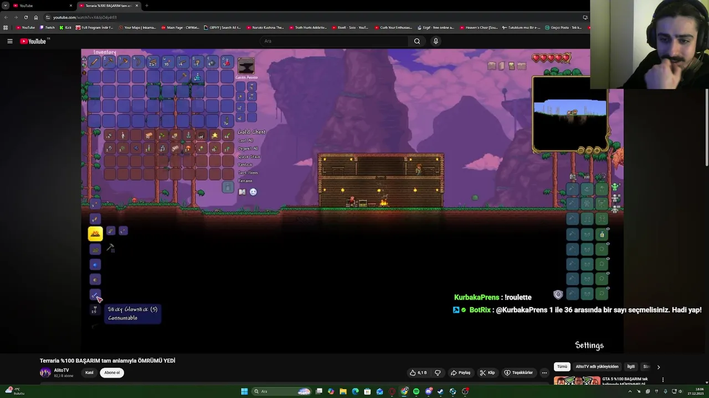Image resolution: width=709 pixels, height=398 pixels.
Task: Select the axe in hotbar slot 3
Action: 124,62
